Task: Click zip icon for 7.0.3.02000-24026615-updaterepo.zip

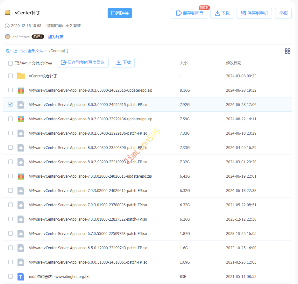Action: click(21, 176)
